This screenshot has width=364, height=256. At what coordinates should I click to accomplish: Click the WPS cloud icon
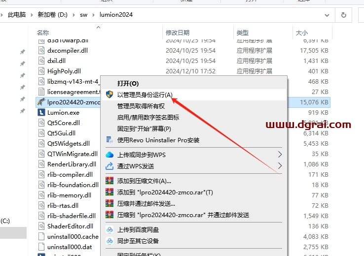point(109,155)
